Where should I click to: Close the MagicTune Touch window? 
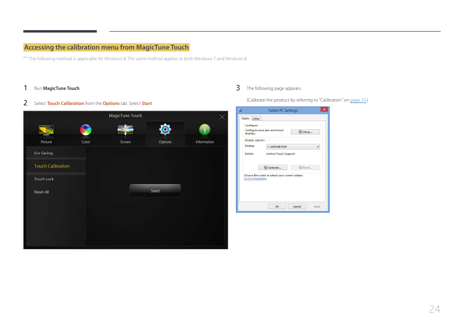pos(222,117)
